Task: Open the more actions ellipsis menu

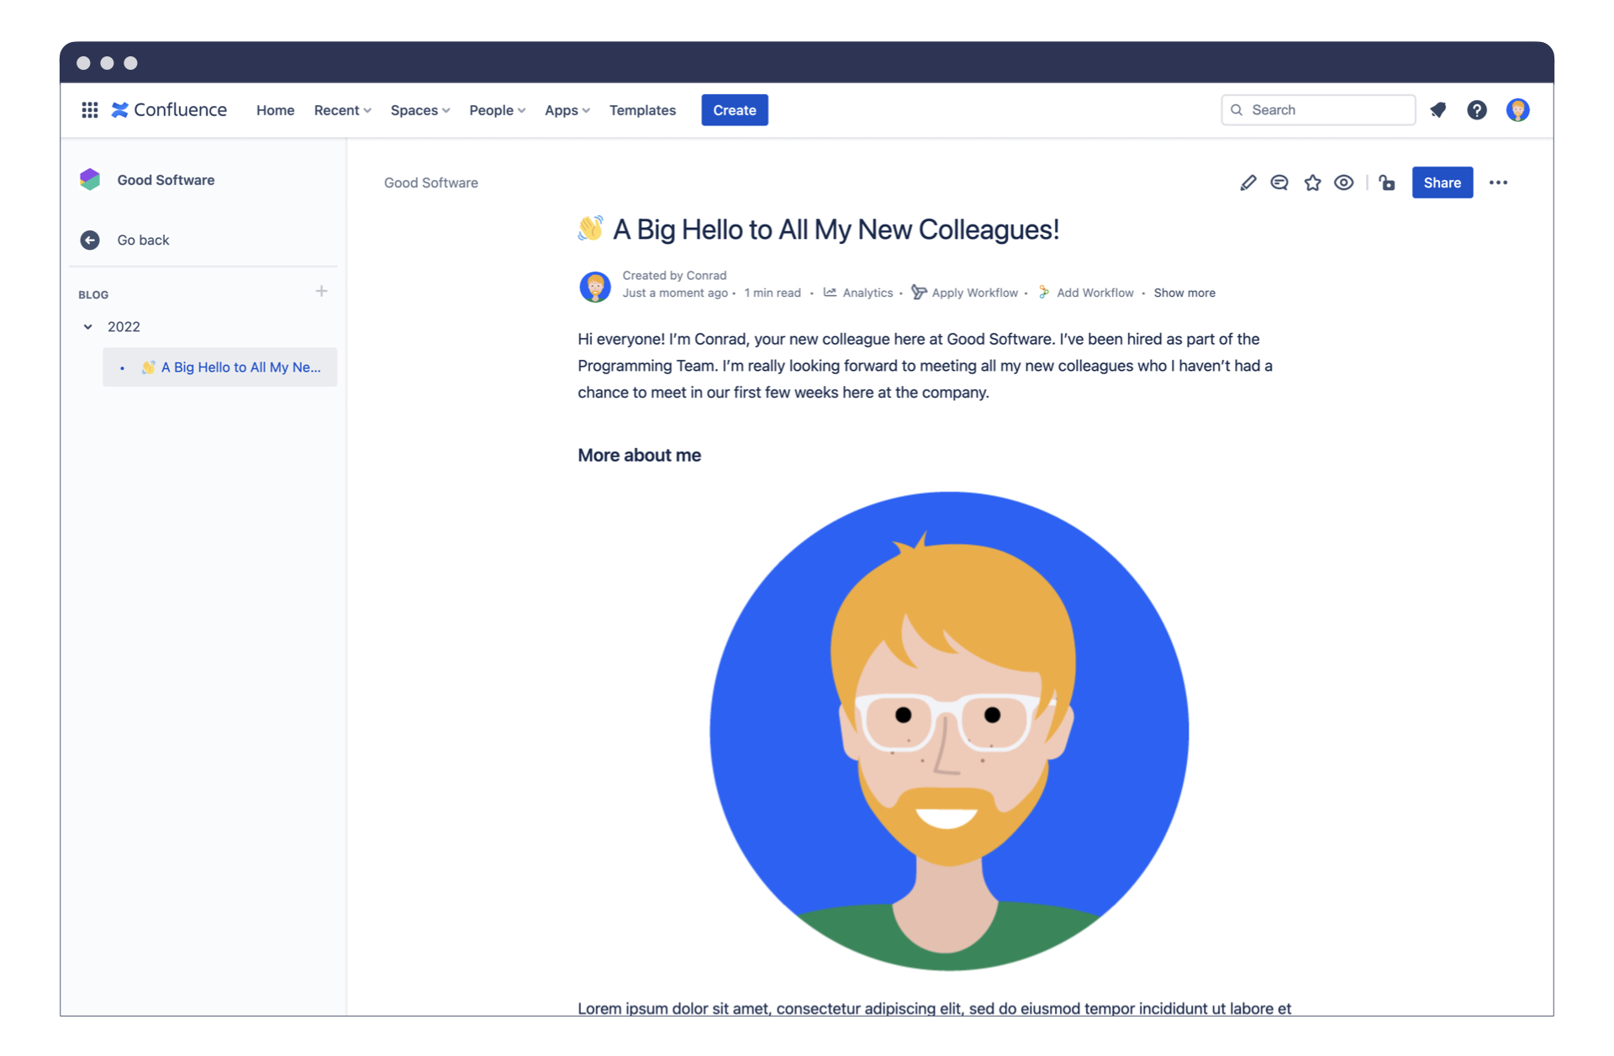Action: point(1498,182)
